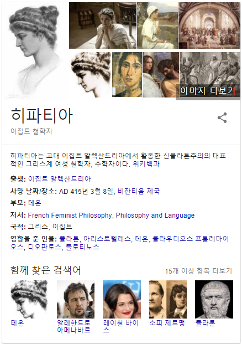Open the large Hypatia profile sketch image
This screenshot has width=242, height=344.
(35, 51)
